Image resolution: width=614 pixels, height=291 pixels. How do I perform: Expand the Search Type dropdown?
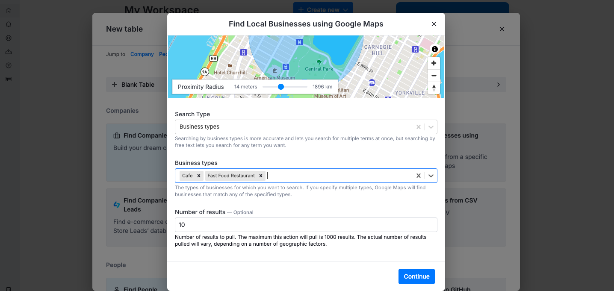(x=431, y=127)
